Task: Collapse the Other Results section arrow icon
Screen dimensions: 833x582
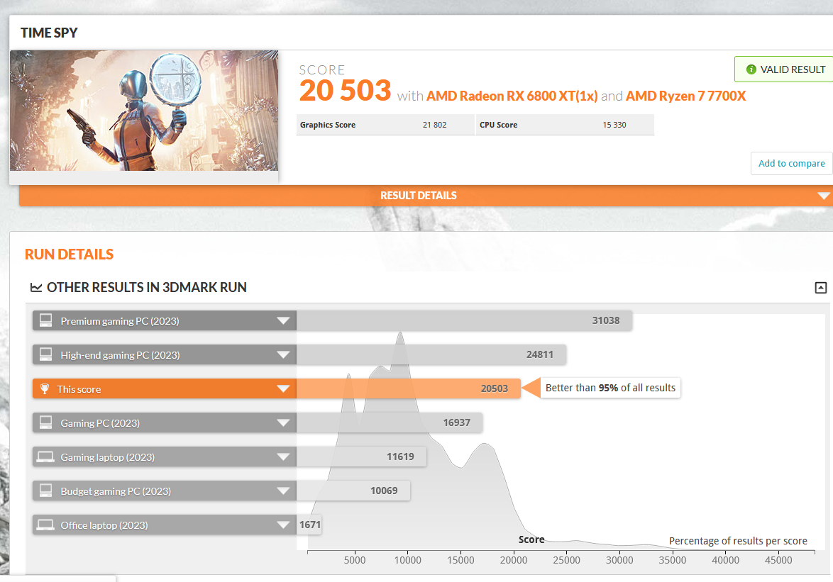Action: tap(821, 288)
